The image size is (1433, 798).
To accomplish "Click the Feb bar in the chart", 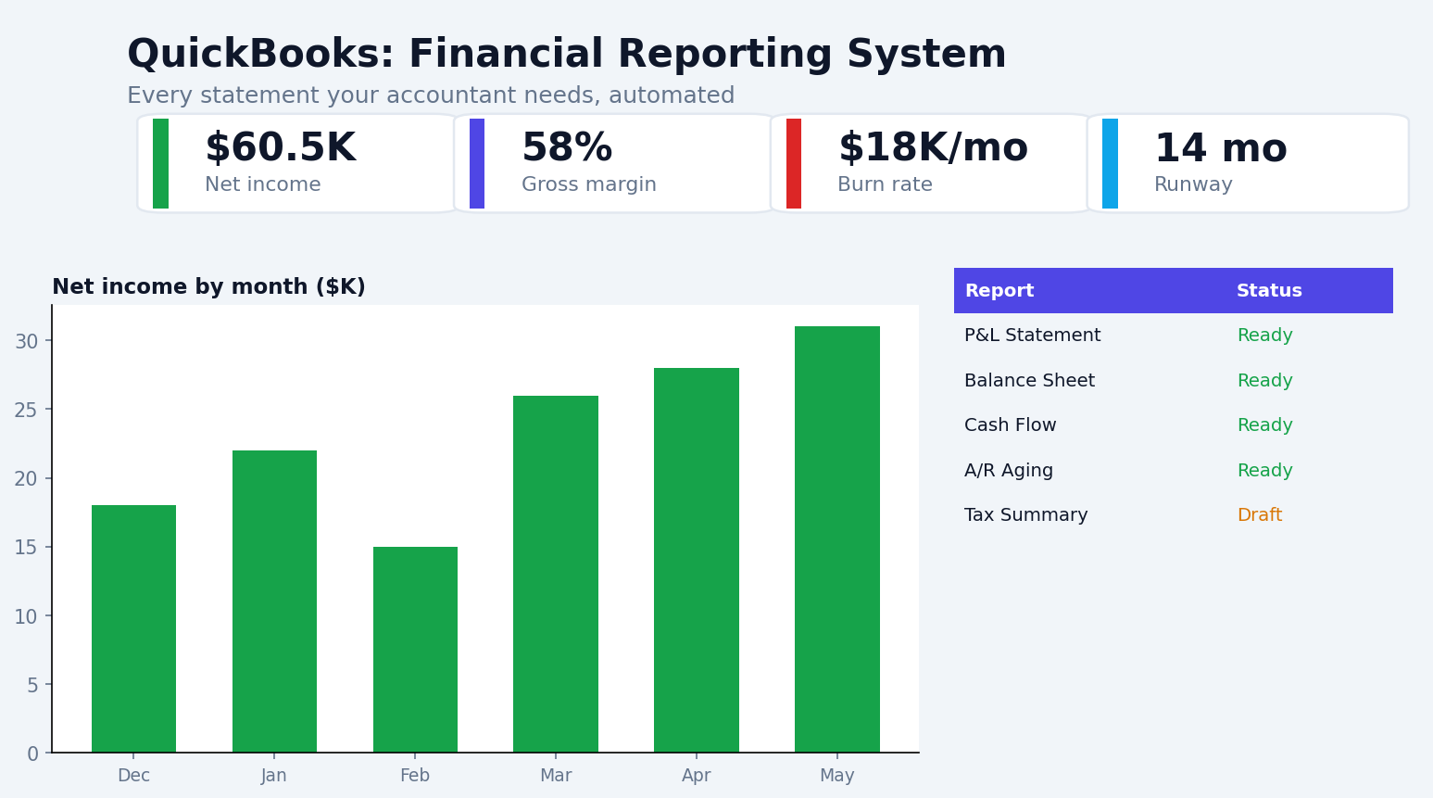I will click(x=415, y=650).
